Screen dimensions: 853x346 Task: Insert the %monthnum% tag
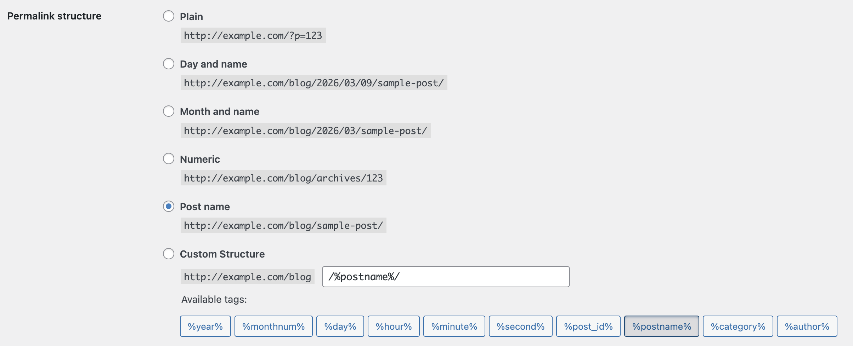coord(273,326)
